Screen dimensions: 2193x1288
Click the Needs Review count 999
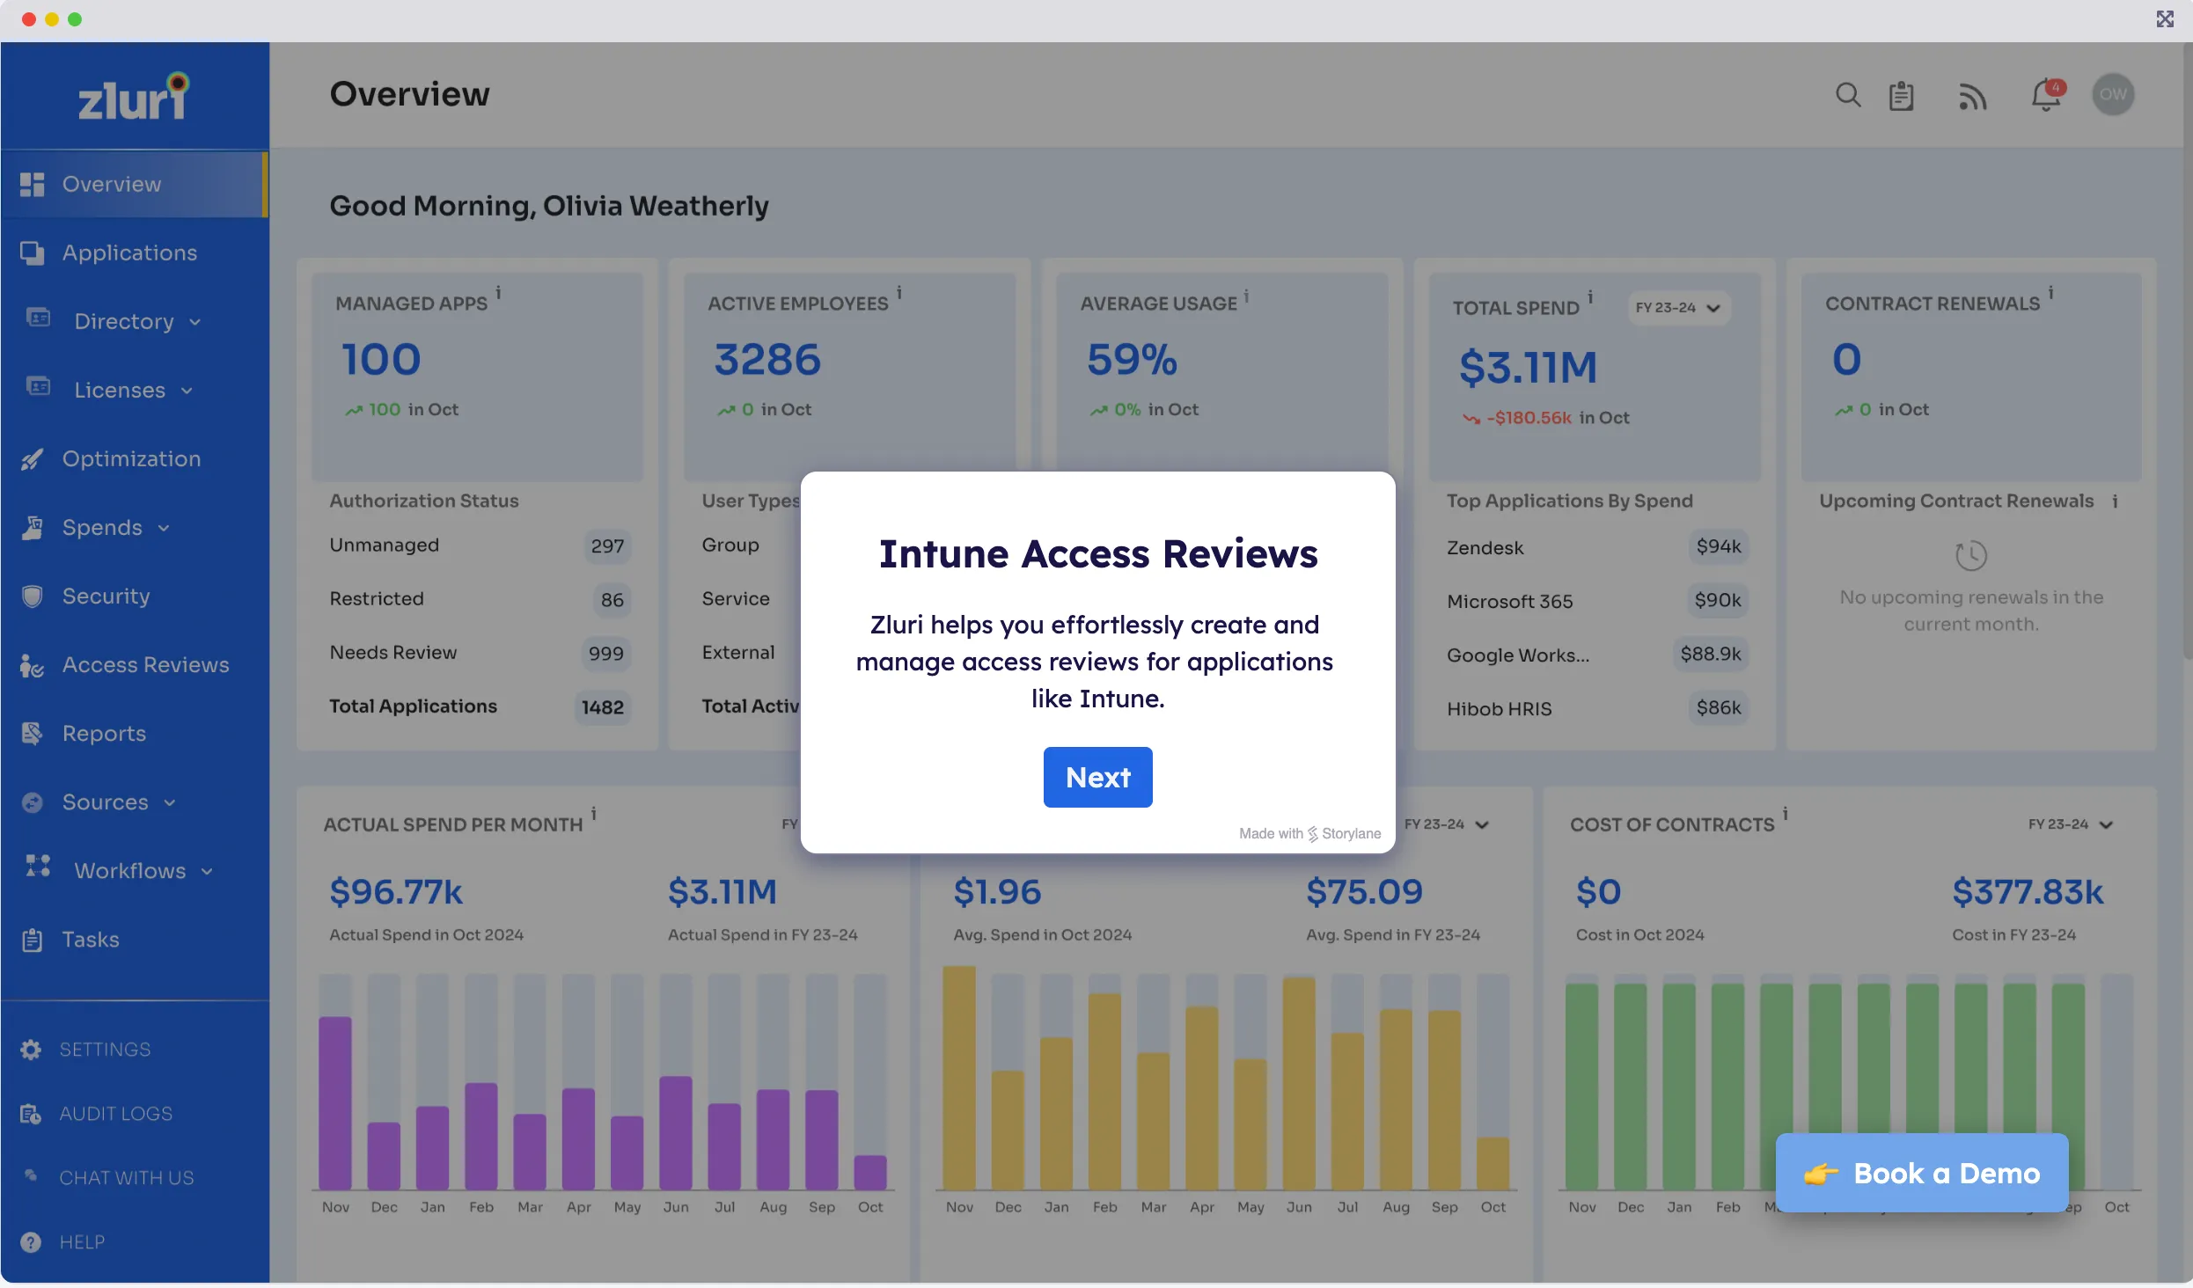(605, 654)
